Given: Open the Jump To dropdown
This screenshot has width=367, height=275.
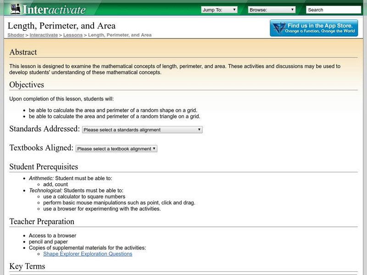Looking at the screenshot, I should [x=219, y=10].
